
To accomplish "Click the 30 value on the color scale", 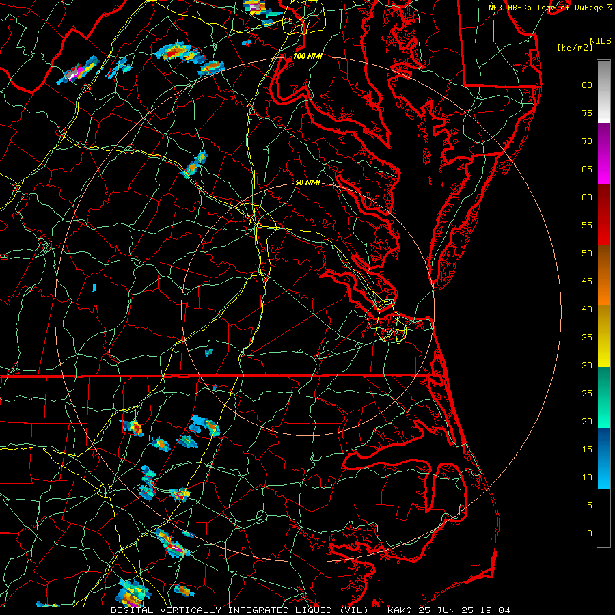I will [587, 366].
